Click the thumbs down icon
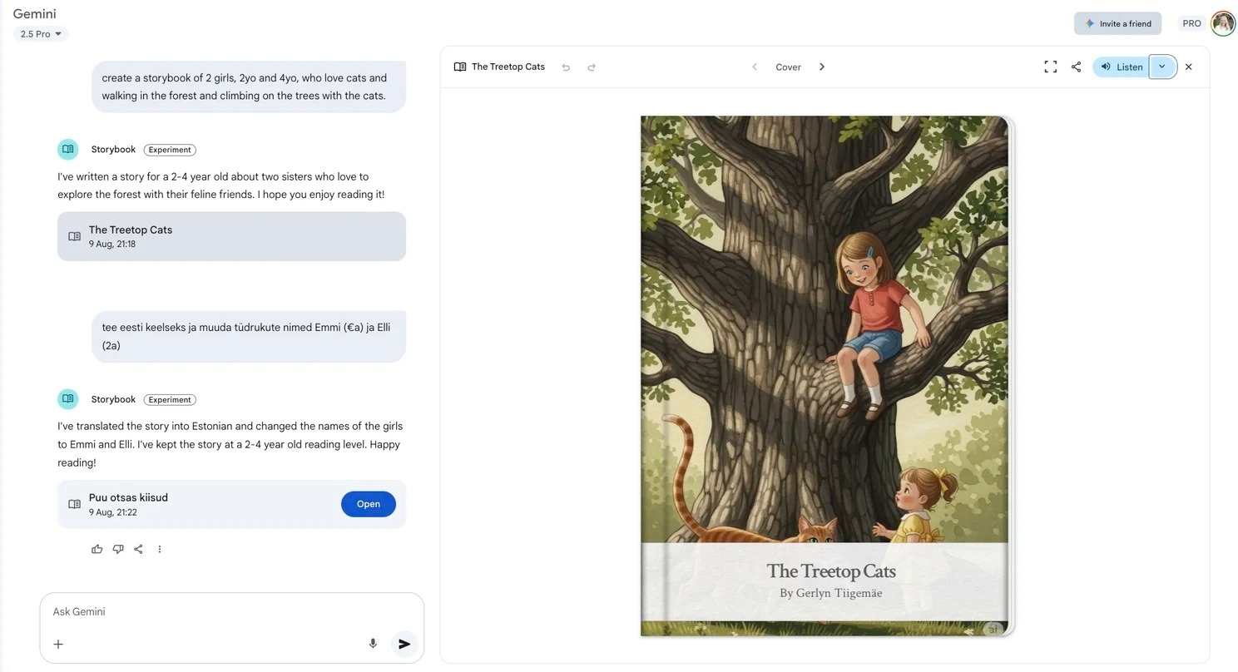 118,549
